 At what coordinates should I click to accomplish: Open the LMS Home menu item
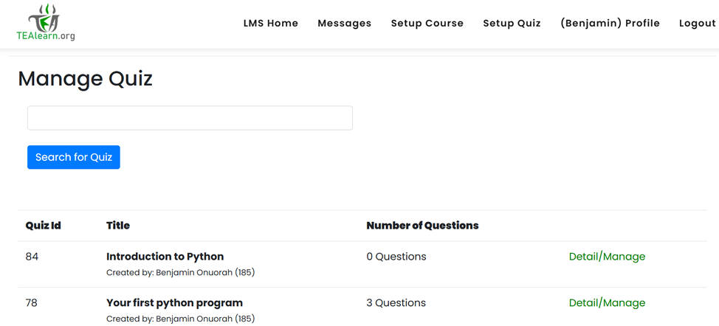[x=271, y=23]
